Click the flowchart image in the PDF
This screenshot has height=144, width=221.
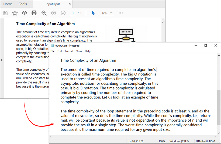126,34
